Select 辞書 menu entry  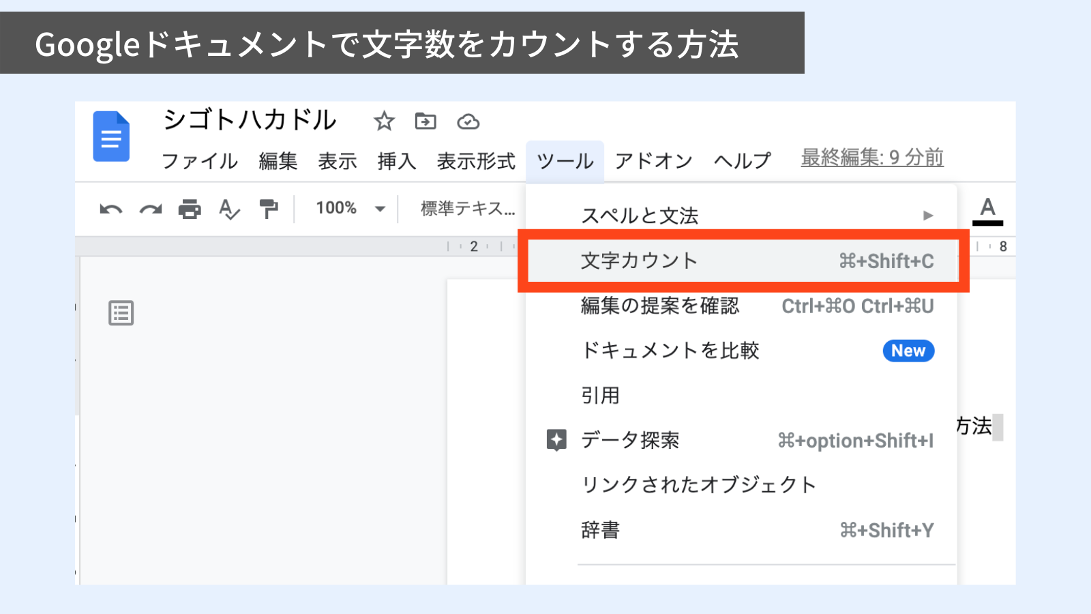click(x=742, y=530)
